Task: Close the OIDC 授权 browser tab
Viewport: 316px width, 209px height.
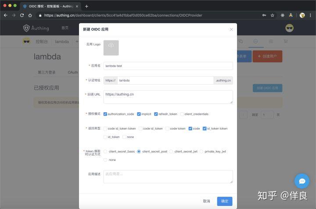Action: coord(77,7)
